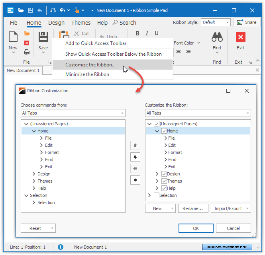This screenshot has height=255, width=265.
Task: Uncheck the Design page checkbox
Action: click(x=164, y=174)
